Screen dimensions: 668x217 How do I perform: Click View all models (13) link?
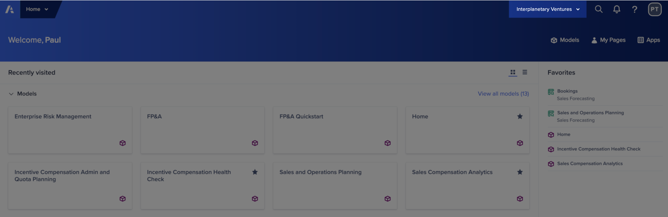coord(503,94)
